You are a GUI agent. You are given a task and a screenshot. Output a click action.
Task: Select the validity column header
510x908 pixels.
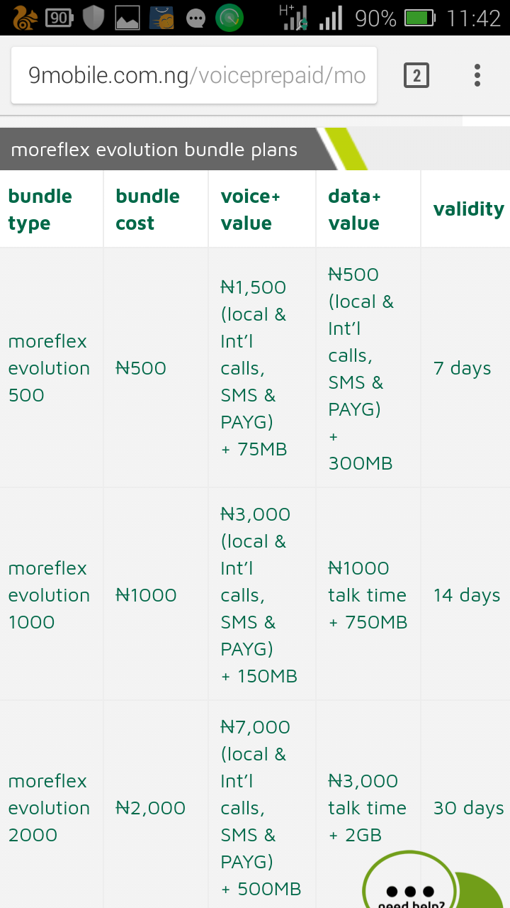[x=468, y=209]
